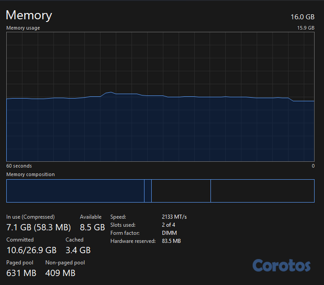Select the Free segment at composition bar's right end
This screenshot has width=324, height=285.
pyautogui.click(x=262, y=191)
